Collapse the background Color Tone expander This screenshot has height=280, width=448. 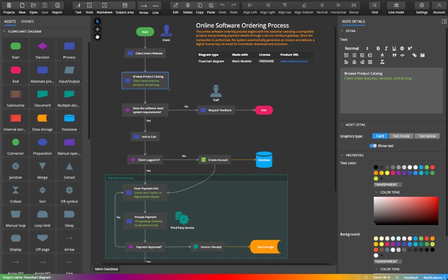pyautogui.click(x=376, y=269)
